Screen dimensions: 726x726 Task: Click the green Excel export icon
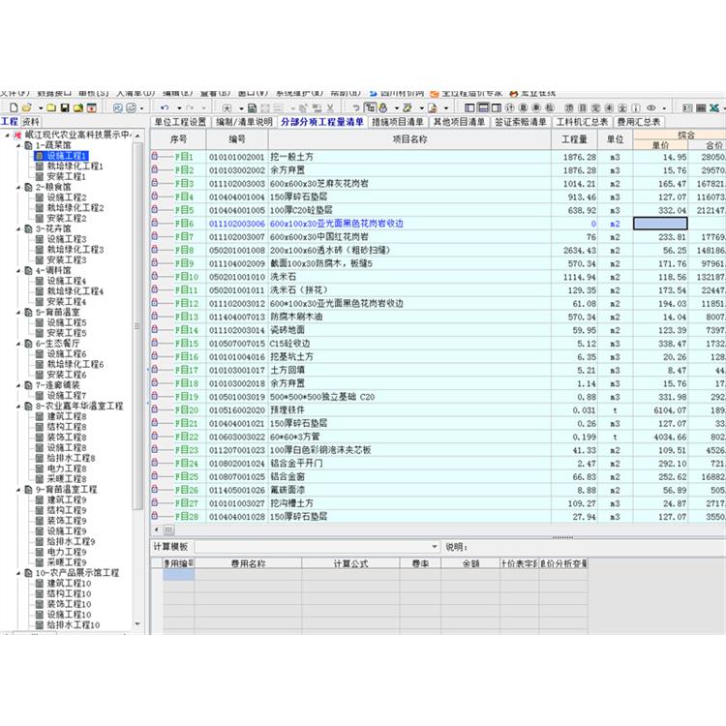714,107
